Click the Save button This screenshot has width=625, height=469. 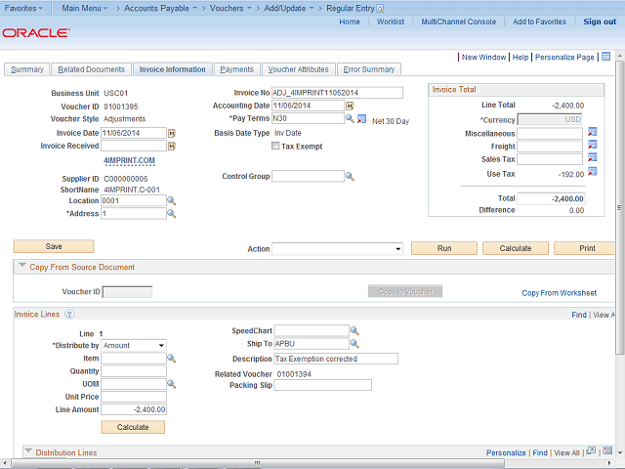(54, 247)
